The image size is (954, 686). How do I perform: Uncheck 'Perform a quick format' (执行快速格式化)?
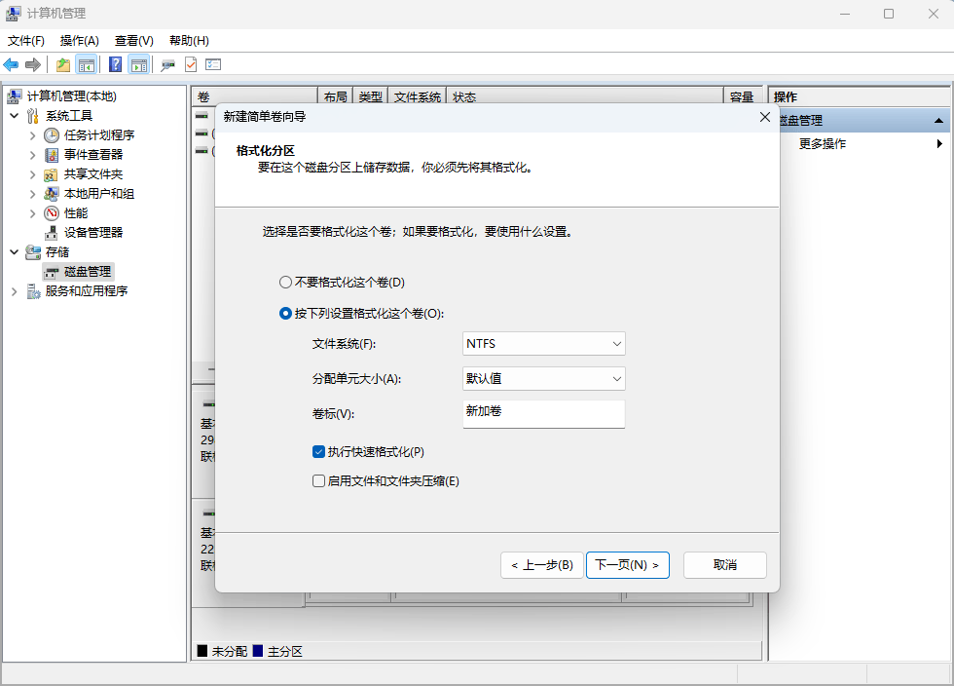click(318, 452)
